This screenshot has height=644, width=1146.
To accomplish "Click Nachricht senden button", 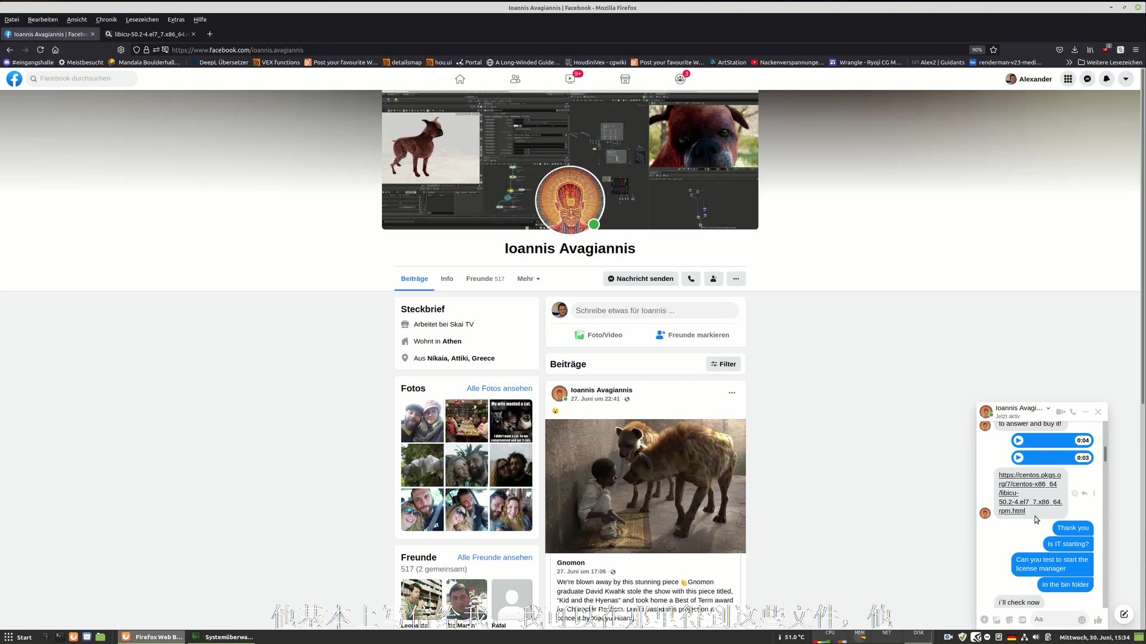I will 640,278.
